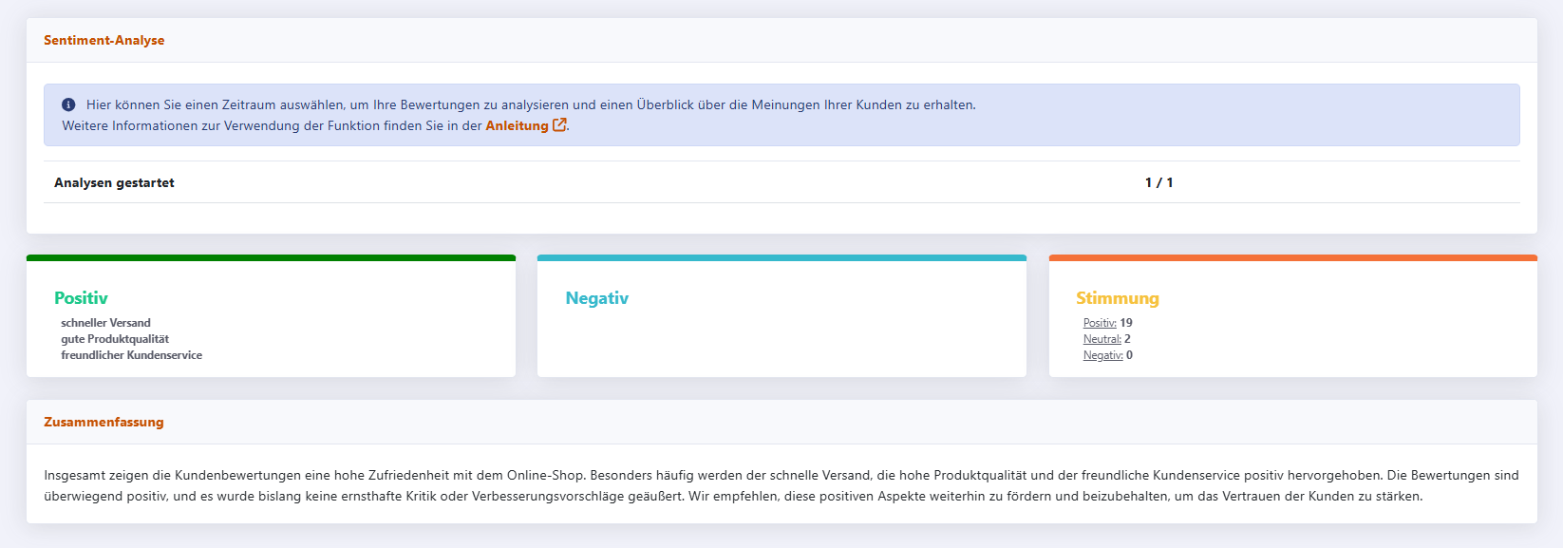Viewport: 1563px width, 548px height.
Task: Click the 'Analysen gestartet' row label
Action: pyautogui.click(x=114, y=182)
